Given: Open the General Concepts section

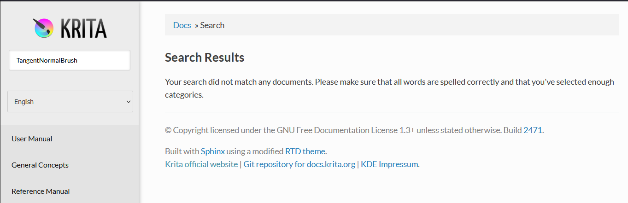Looking at the screenshot, I should (x=40, y=165).
